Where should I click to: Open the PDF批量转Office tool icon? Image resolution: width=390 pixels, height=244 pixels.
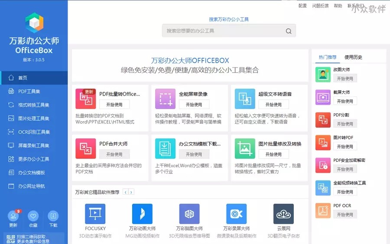coord(85,99)
